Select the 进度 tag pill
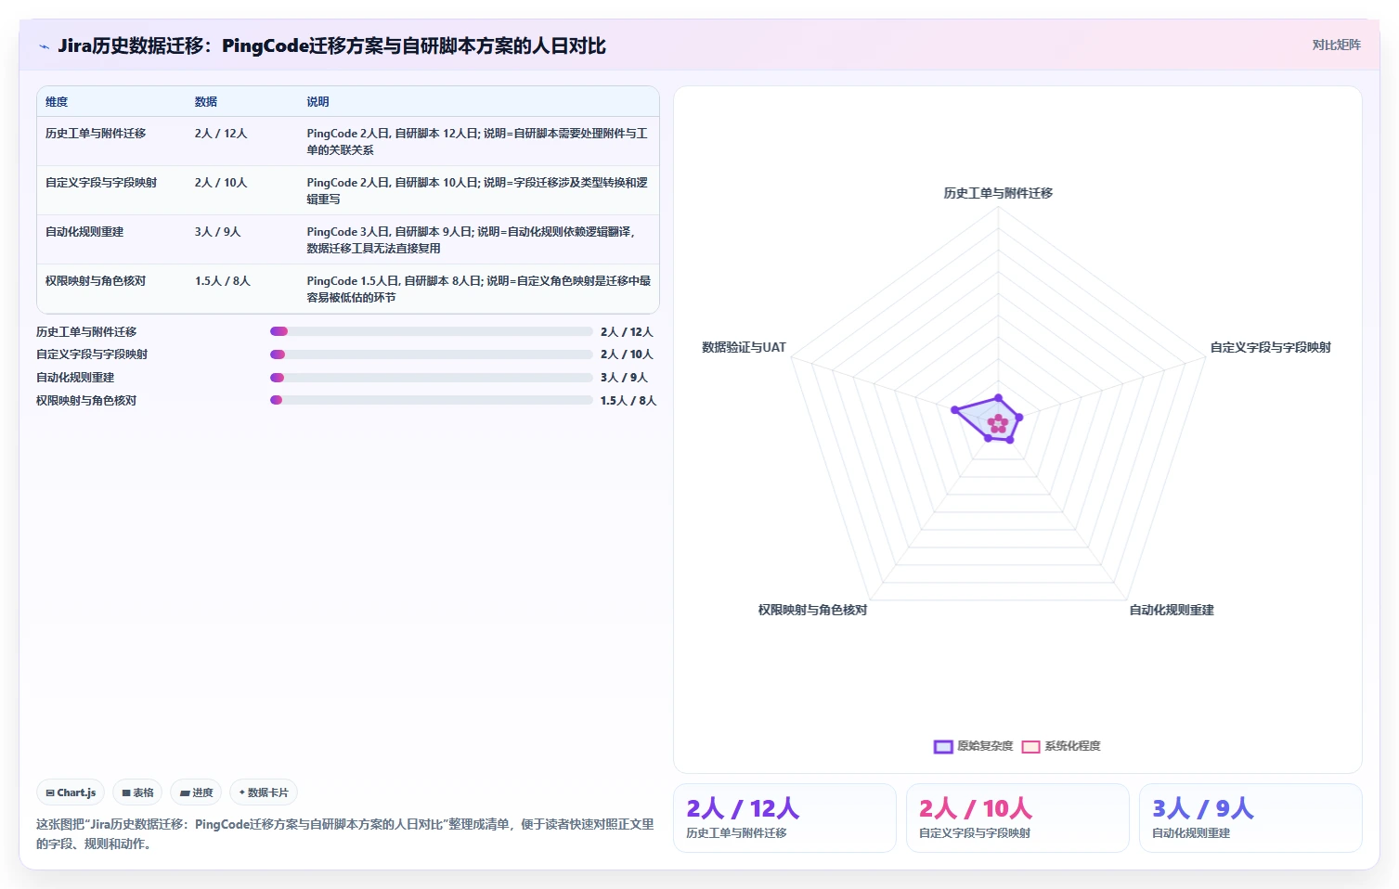1399x889 pixels. click(x=196, y=792)
